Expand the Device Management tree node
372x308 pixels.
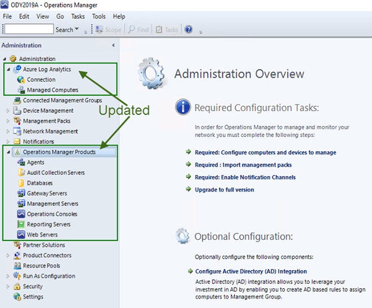[x=8, y=111]
